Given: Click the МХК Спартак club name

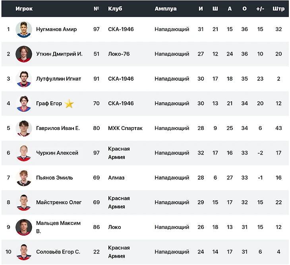Looking at the screenshot, I should point(125,128).
